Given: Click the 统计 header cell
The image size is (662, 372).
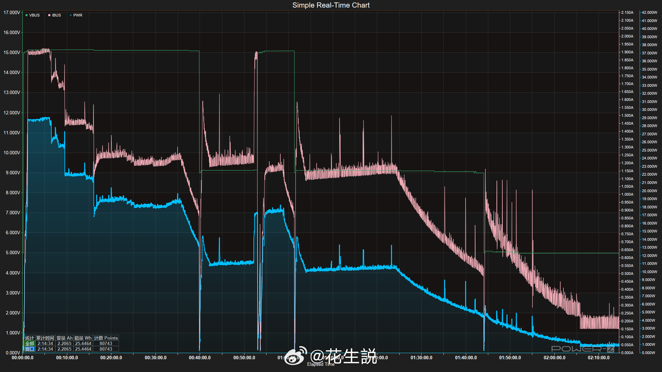Looking at the screenshot, I should coord(30,338).
